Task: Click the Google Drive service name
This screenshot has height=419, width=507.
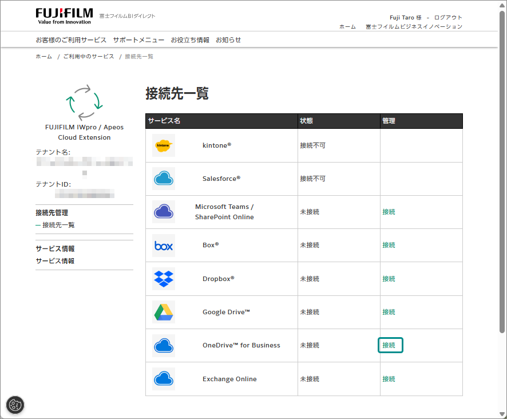Action: [x=226, y=312]
